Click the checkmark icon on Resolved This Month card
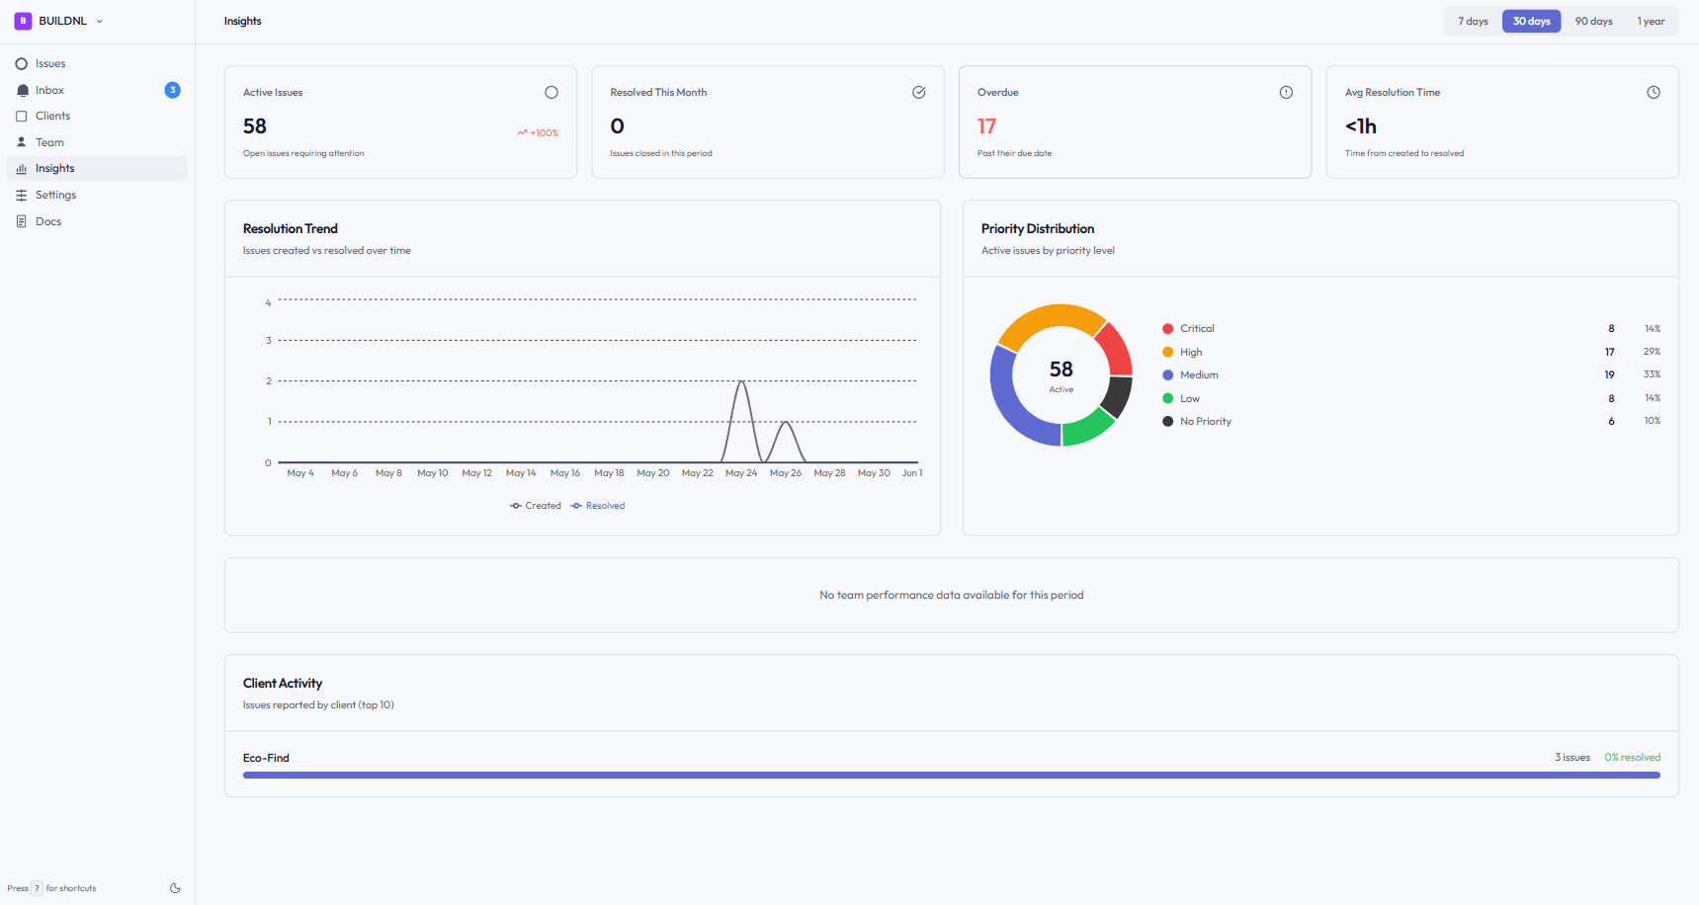1699x905 pixels. click(919, 93)
